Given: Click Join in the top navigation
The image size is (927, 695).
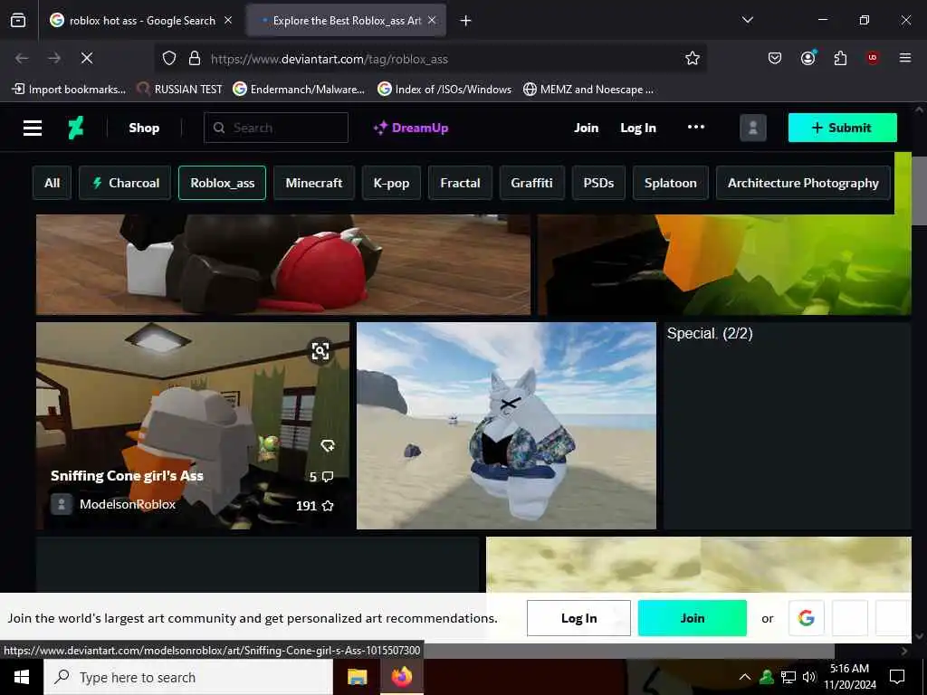Looking at the screenshot, I should point(586,128).
